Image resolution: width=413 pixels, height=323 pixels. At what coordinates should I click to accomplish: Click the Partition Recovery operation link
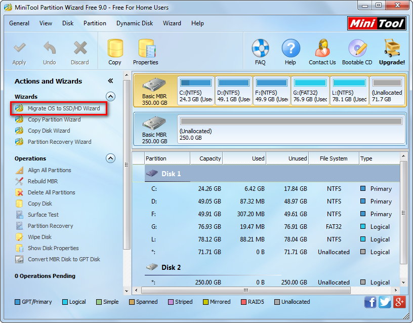(51, 226)
